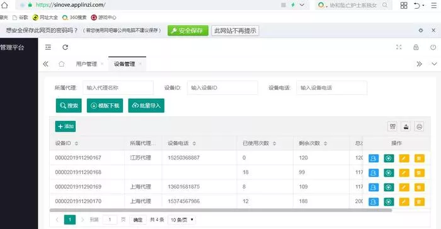Close the 用户管理 tab
441x229 pixels.
pos(102,64)
